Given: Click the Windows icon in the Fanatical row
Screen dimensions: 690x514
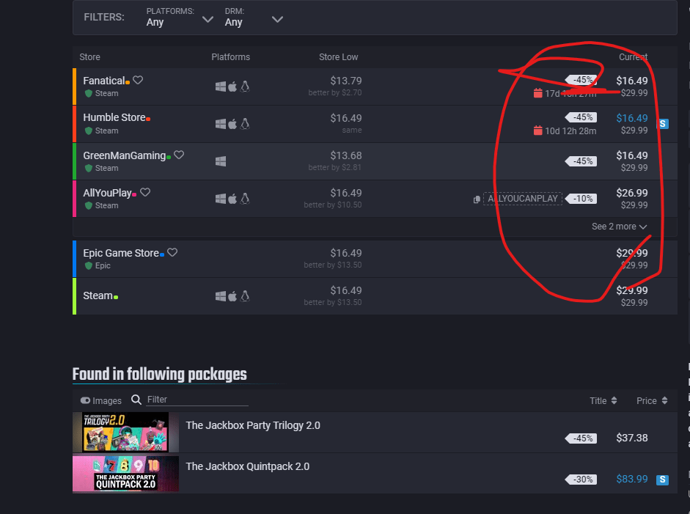Looking at the screenshot, I should [x=221, y=87].
